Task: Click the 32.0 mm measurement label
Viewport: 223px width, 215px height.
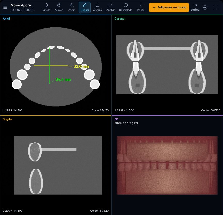Action: pos(81,66)
